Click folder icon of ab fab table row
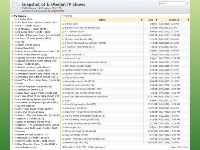 (x=63, y=51)
